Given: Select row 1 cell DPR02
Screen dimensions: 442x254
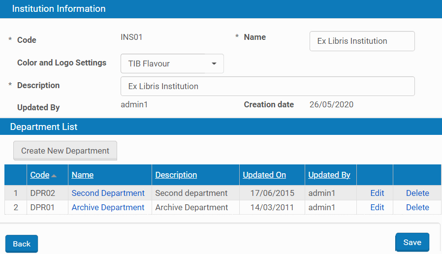Looking at the screenshot, I should click(41, 193).
